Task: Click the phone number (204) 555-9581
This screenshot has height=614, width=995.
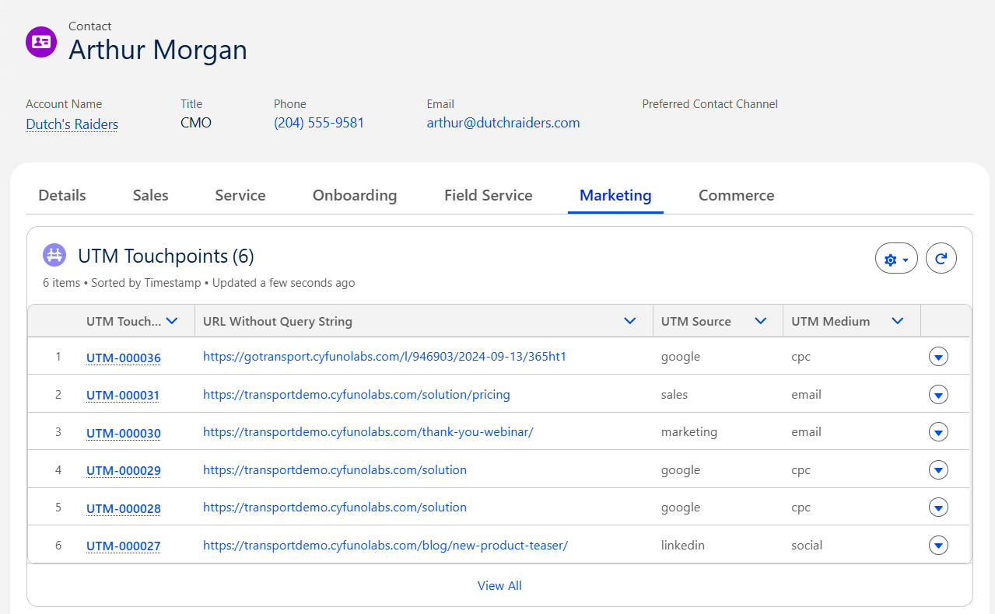Action: (x=319, y=123)
